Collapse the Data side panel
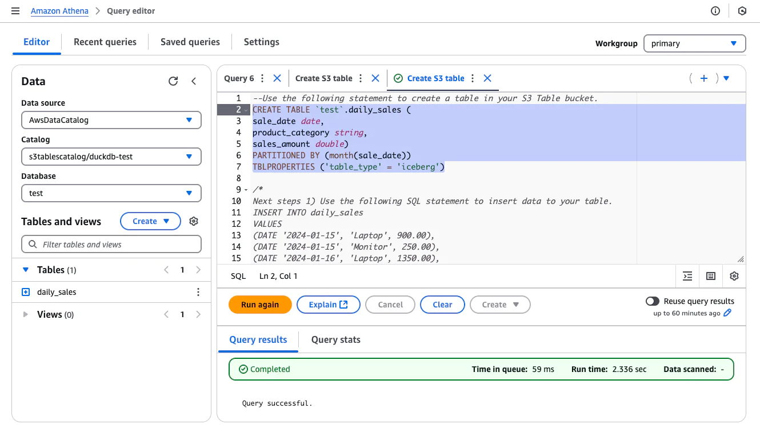Image resolution: width=760 pixels, height=432 pixels. tap(194, 81)
